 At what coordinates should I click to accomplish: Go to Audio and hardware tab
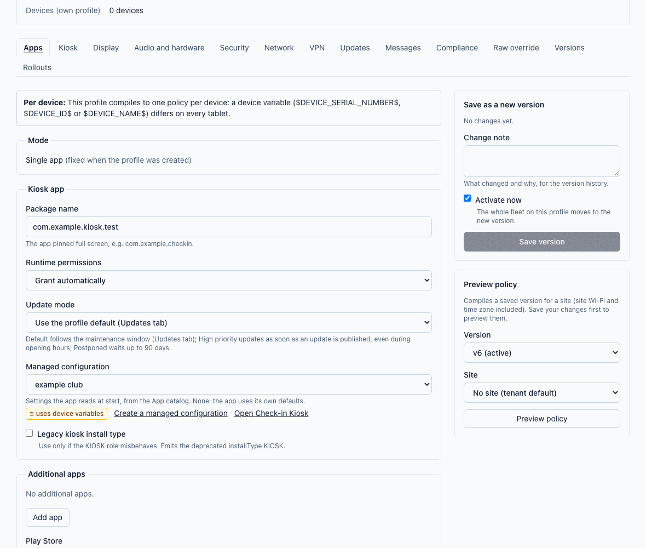click(x=169, y=48)
